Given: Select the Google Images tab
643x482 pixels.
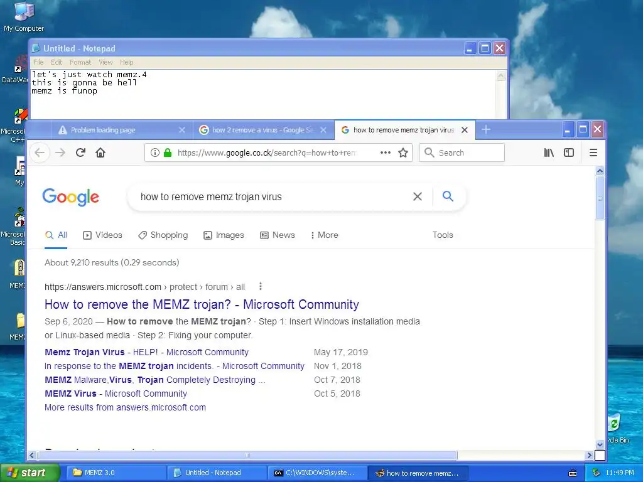Looking at the screenshot, I should click(224, 235).
